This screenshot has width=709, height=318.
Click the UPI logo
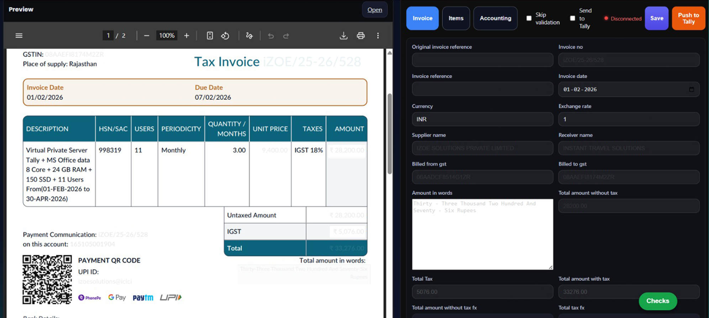click(170, 297)
